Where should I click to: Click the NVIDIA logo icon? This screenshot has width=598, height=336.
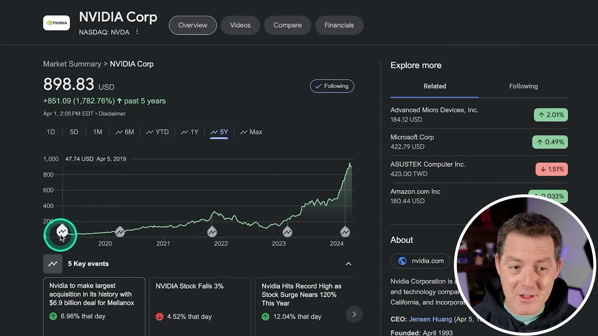[56, 23]
